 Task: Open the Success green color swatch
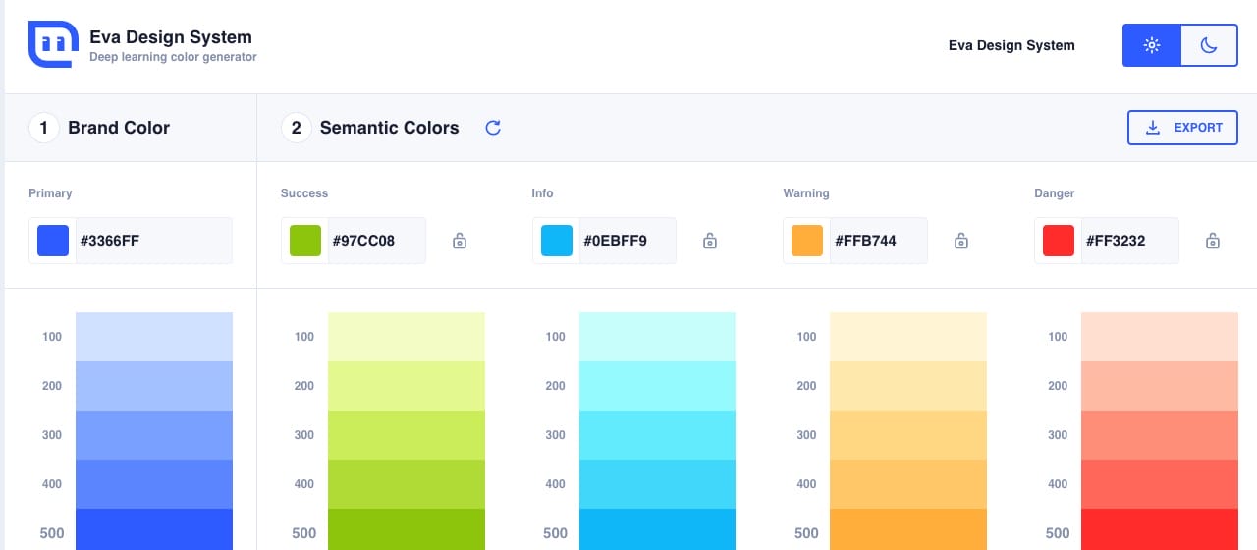pos(305,241)
